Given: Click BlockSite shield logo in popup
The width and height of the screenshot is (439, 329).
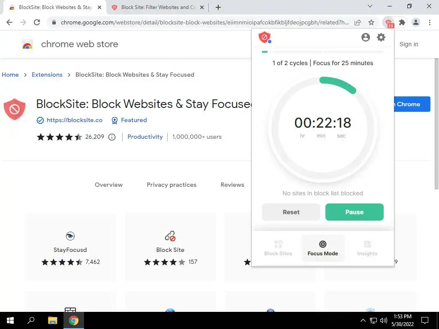Looking at the screenshot, I should click(x=265, y=37).
